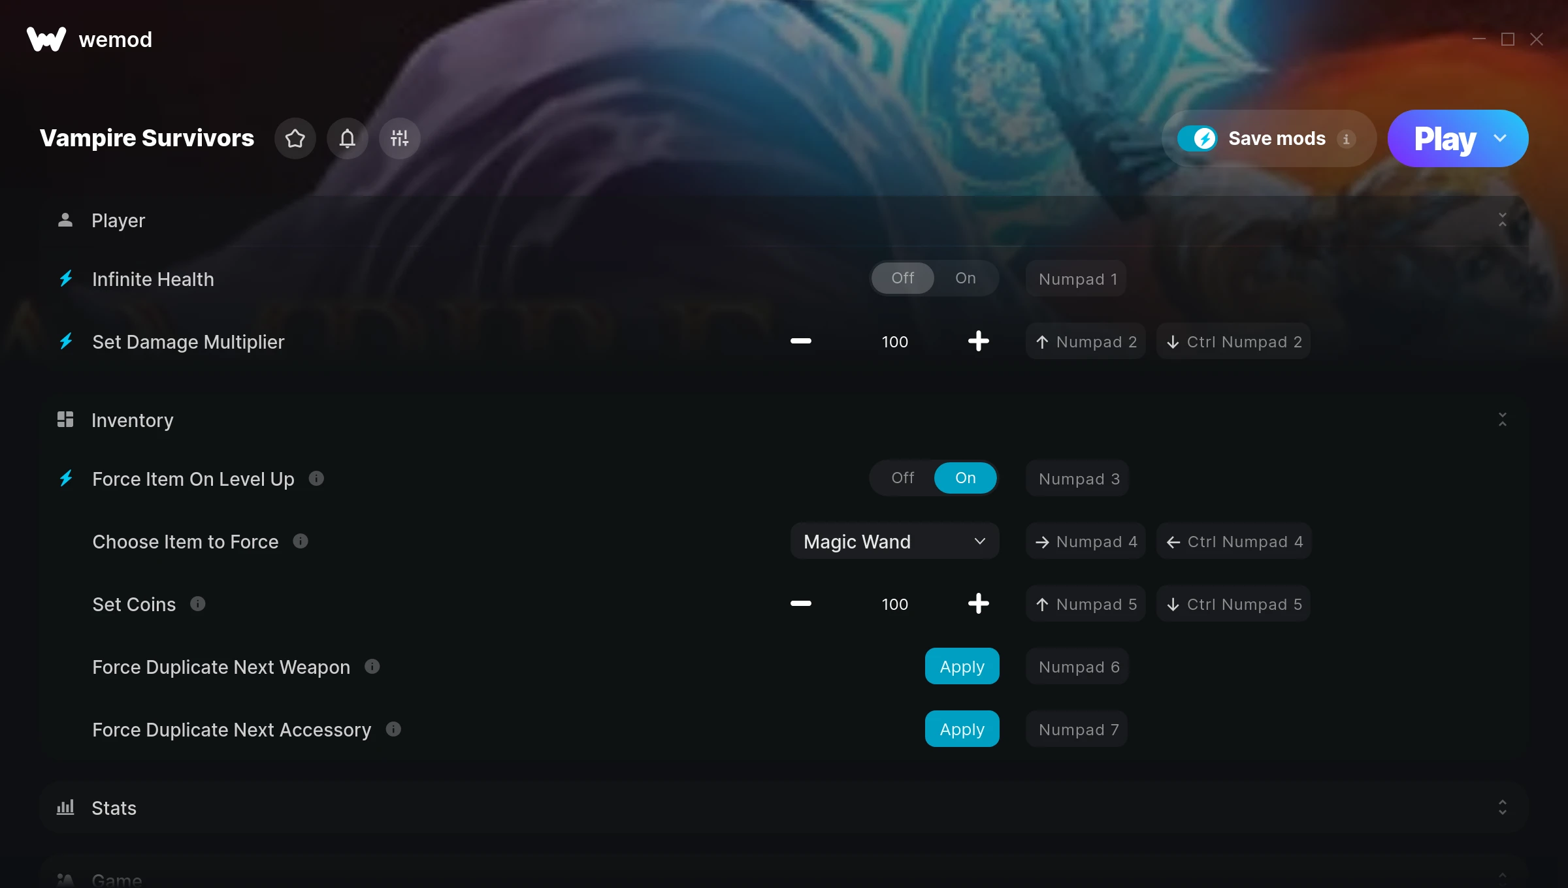Click the Damage Multiplier value field
Image resolution: width=1568 pixels, height=888 pixels.
pos(894,341)
